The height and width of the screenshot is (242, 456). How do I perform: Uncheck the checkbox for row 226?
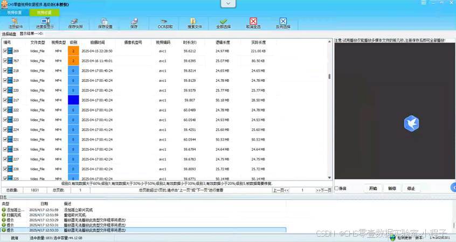5,149
